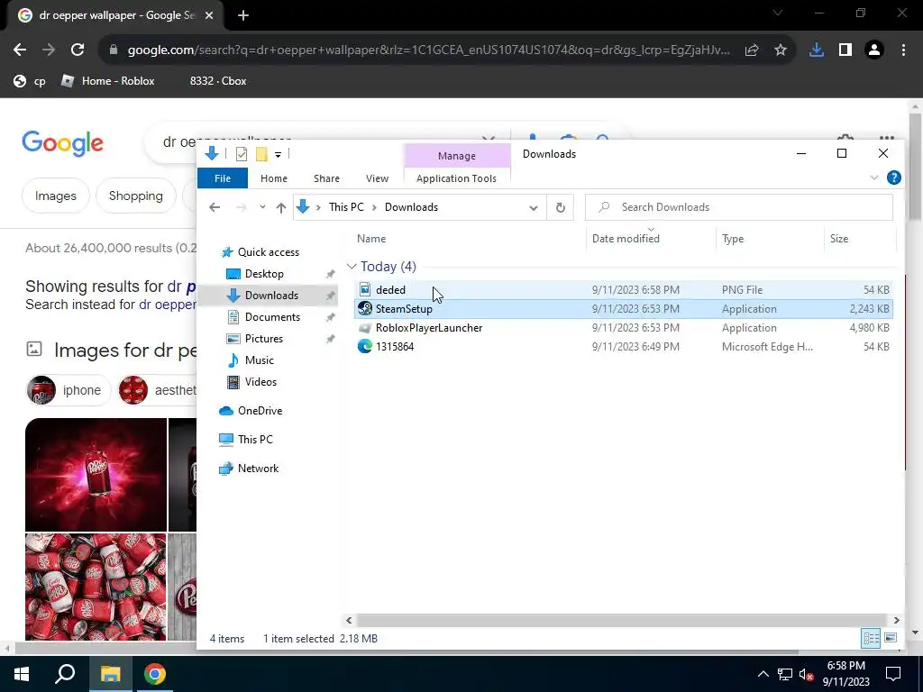
Task: Select the 1315864 Edge HTML file
Action: pos(624,347)
